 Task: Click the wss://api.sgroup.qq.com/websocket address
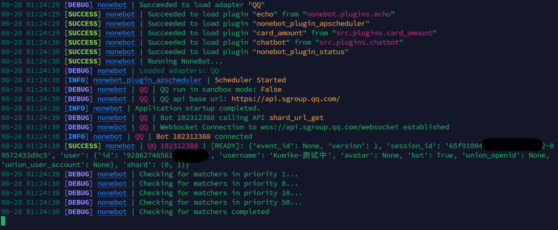(x=329, y=127)
